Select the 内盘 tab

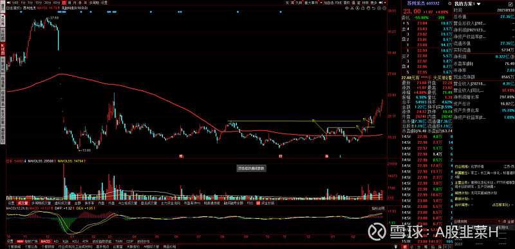point(101,203)
